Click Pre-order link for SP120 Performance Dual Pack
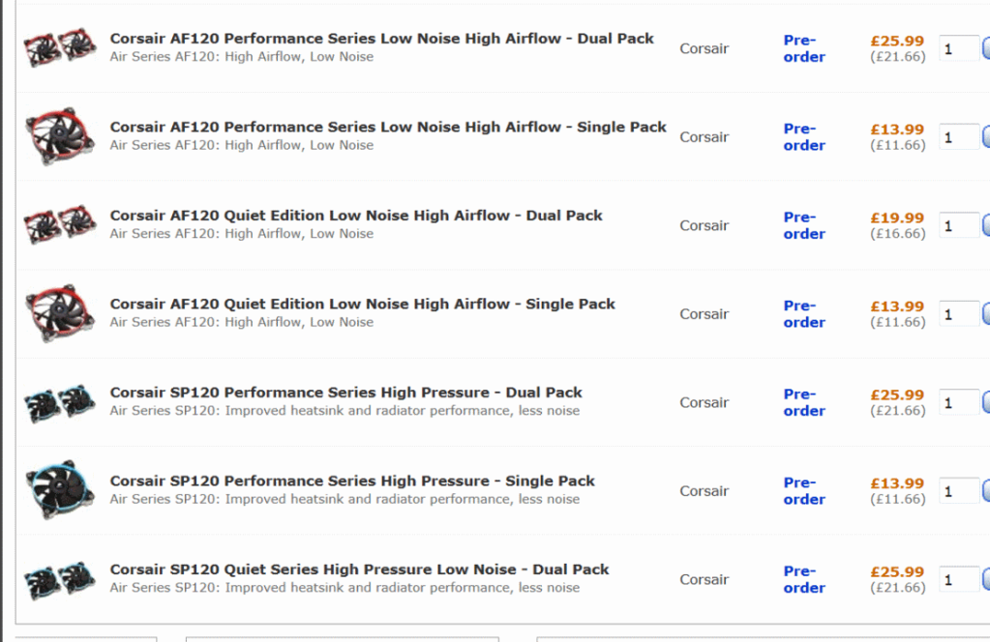This screenshot has width=990, height=642. pos(804,402)
